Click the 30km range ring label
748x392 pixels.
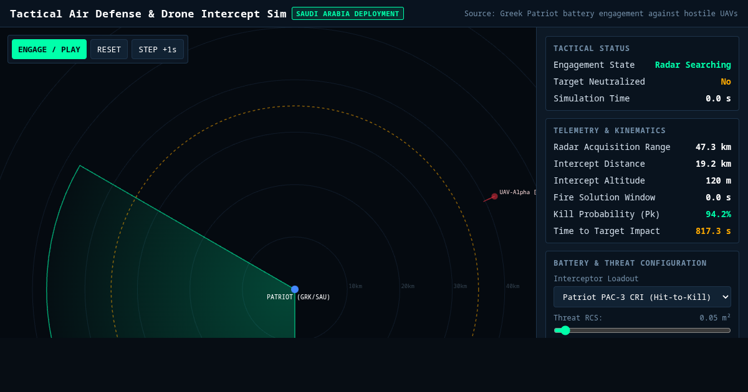460,286
